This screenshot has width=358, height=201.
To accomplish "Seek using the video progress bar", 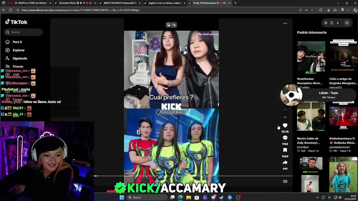I will coord(193,176).
